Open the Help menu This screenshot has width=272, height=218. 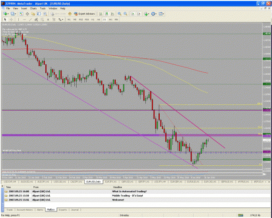pos(63,8)
